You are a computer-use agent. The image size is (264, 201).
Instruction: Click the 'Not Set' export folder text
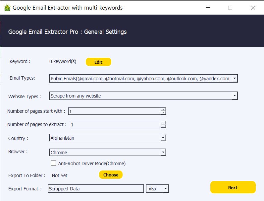60,175
